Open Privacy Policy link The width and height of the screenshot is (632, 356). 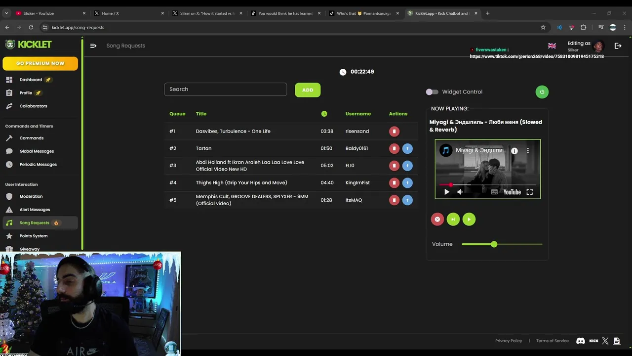click(509, 341)
